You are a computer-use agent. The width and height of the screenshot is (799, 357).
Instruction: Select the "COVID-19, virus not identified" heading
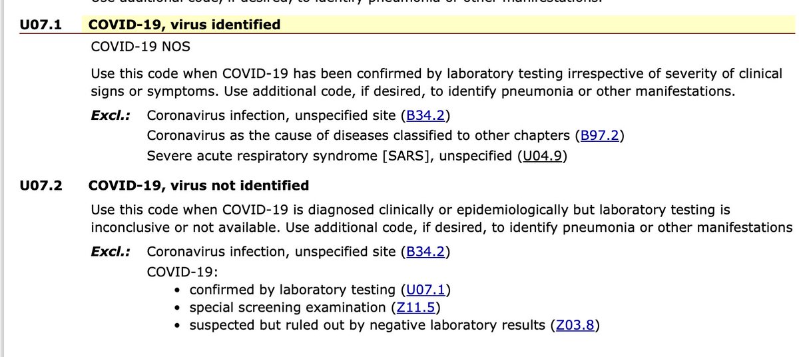198,185
